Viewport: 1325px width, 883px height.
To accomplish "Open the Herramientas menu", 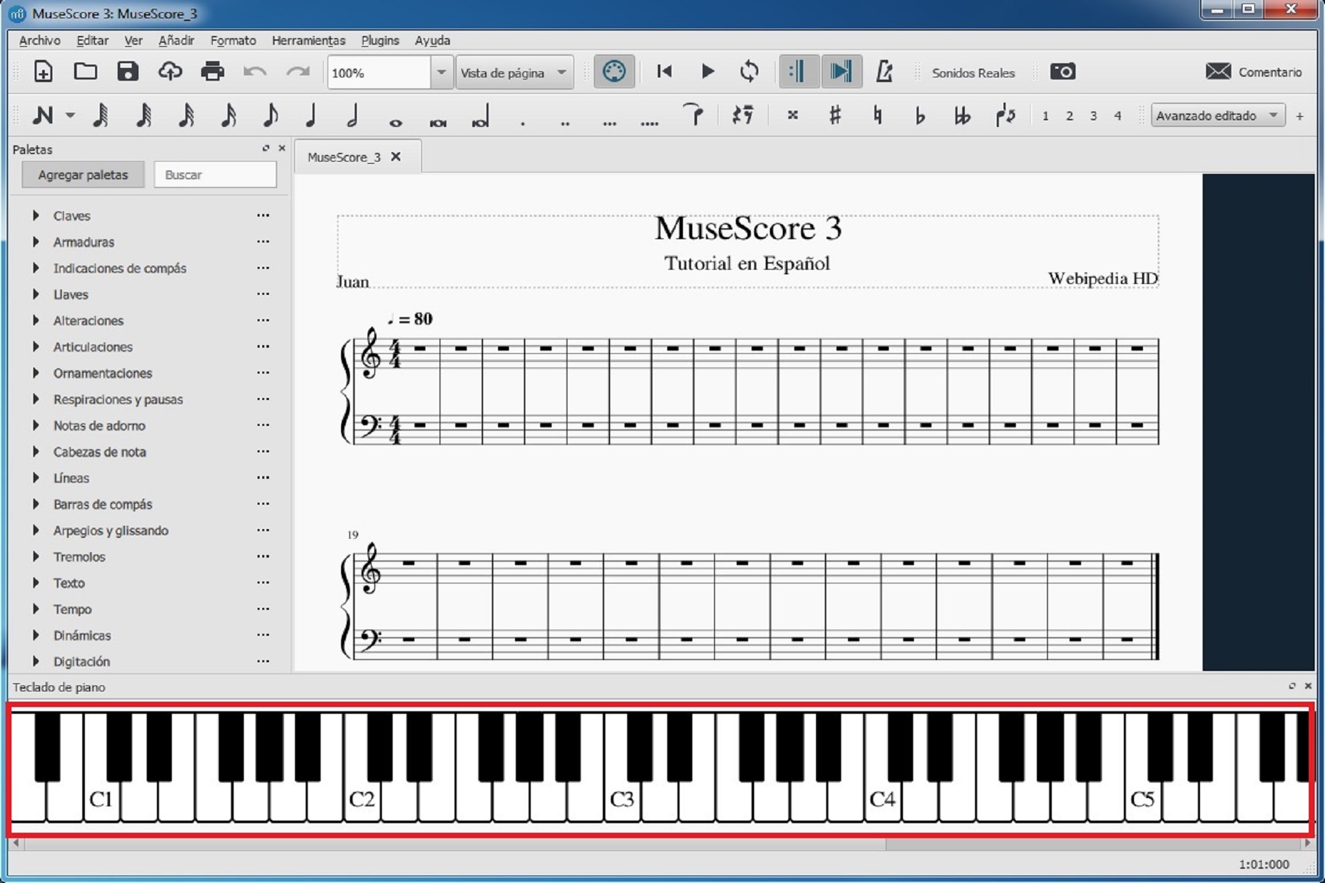I will tap(308, 40).
